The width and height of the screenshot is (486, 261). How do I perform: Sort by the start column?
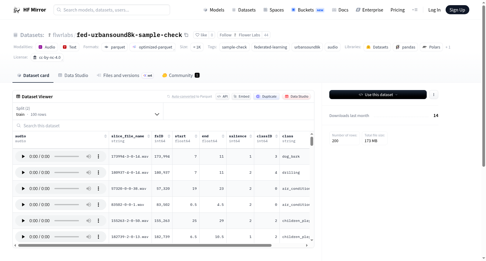(196, 136)
